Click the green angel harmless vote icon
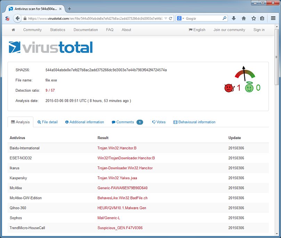 [x=249, y=88]
